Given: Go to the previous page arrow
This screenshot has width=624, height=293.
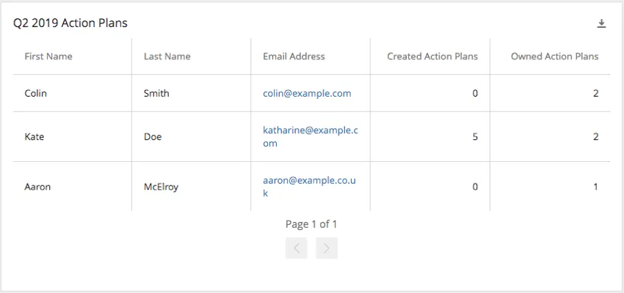Looking at the screenshot, I should [x=297, y=248].
